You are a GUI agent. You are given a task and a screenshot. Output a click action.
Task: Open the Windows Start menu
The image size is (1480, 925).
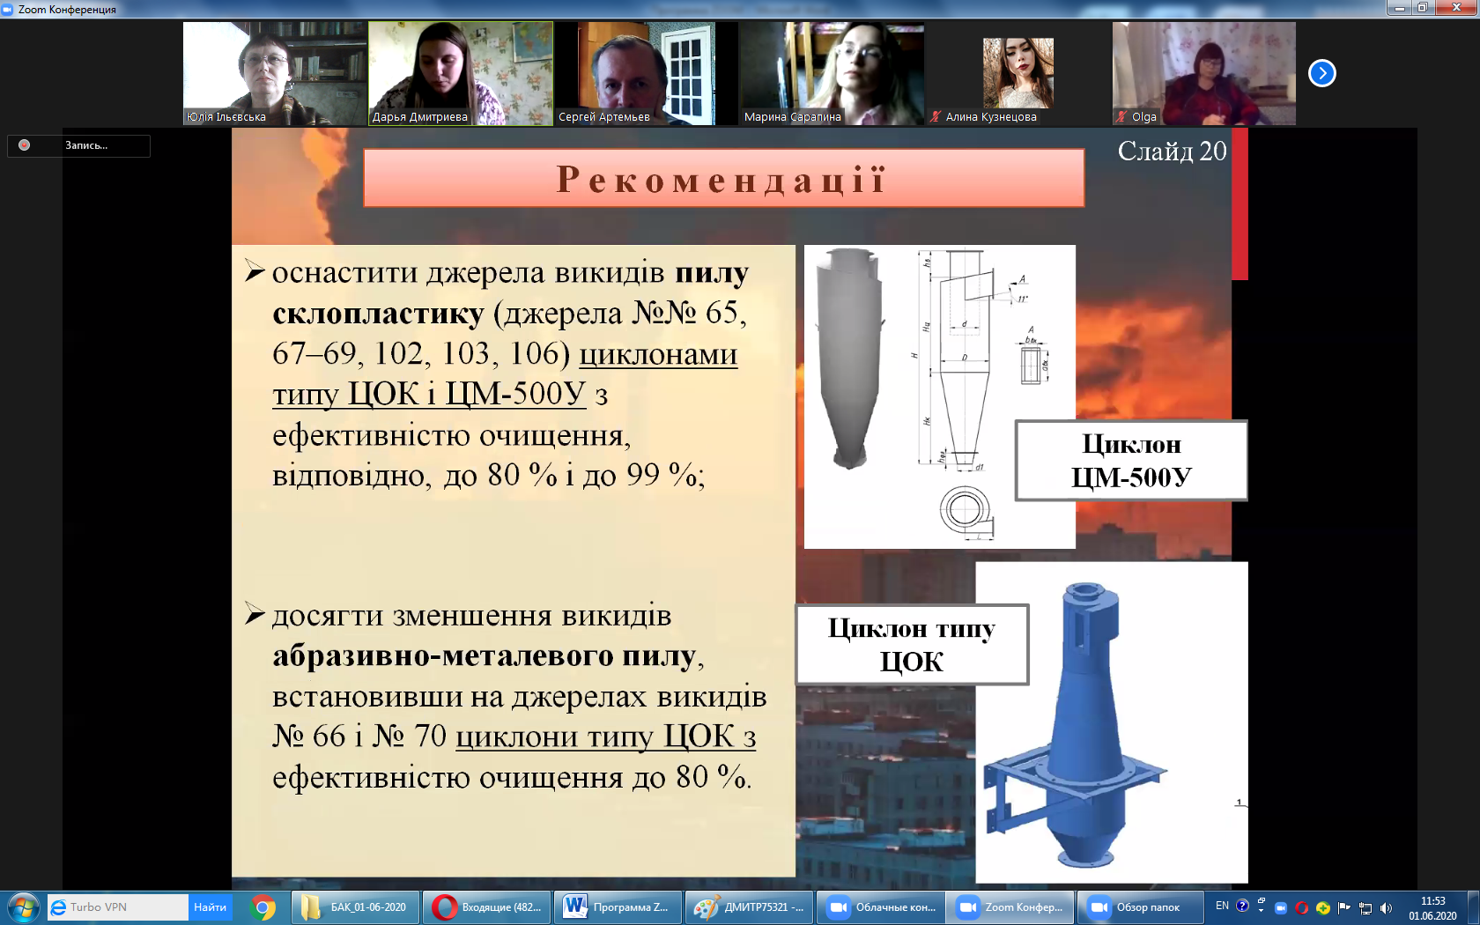23,907
